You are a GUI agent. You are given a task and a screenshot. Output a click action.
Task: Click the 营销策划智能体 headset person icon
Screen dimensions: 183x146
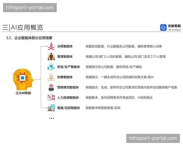pos(51,87)
